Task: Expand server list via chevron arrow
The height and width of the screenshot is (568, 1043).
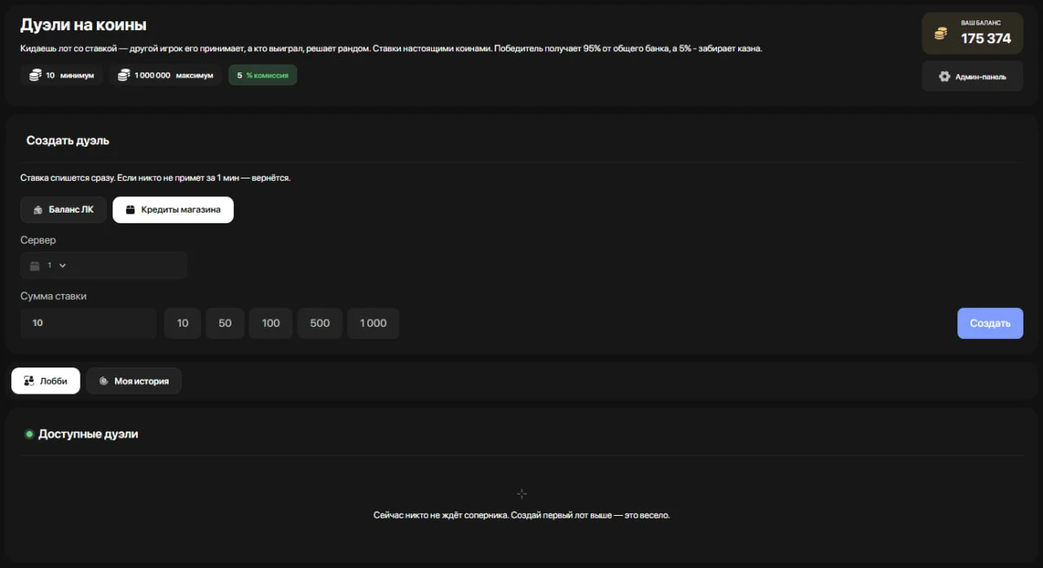Action: point(63,266)
